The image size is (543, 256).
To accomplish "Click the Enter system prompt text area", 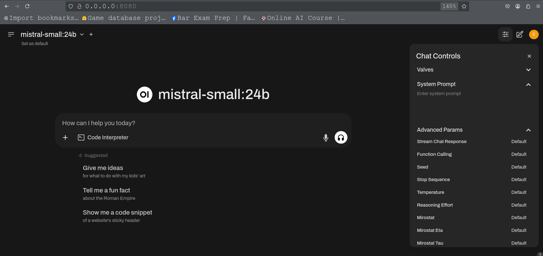I will click(474, 104).
